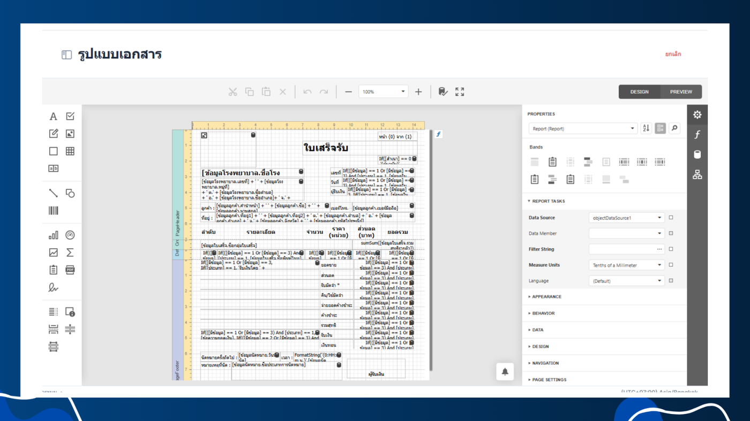The width and height of the screenshot is (750, 421).
Task: Click the notification bell icon
Action: coord(505,372)
